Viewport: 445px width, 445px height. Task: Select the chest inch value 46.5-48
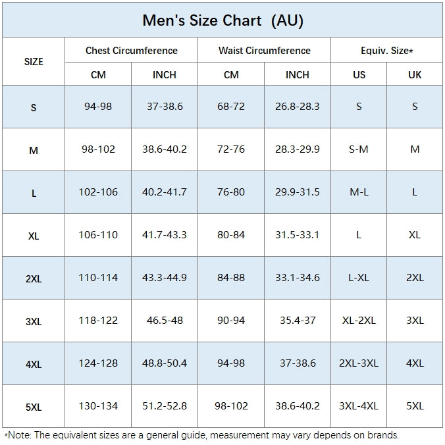(165, 321)
